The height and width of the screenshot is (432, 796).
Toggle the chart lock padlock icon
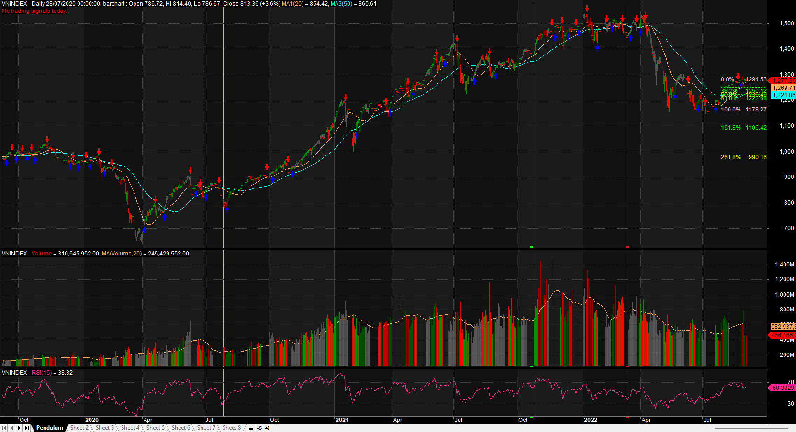pos(251,428)
